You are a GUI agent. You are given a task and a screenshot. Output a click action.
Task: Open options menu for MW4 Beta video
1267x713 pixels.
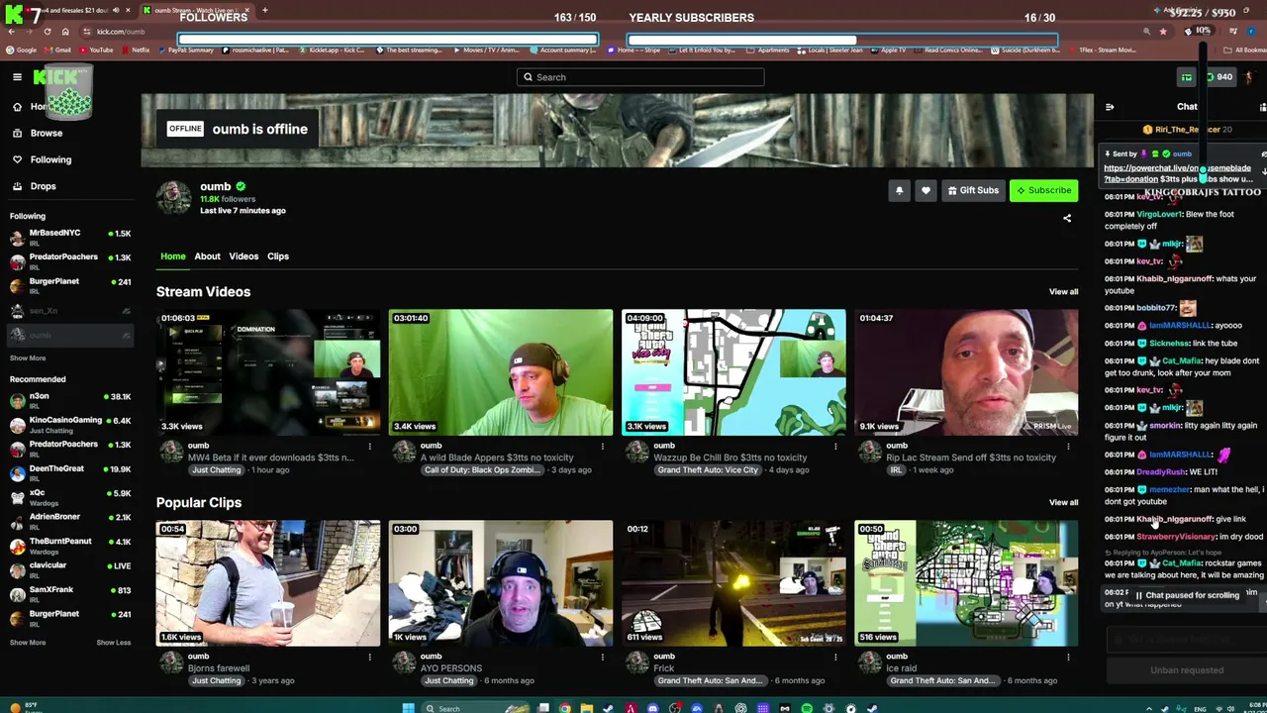pyautogui.click(x=369, y=447)
